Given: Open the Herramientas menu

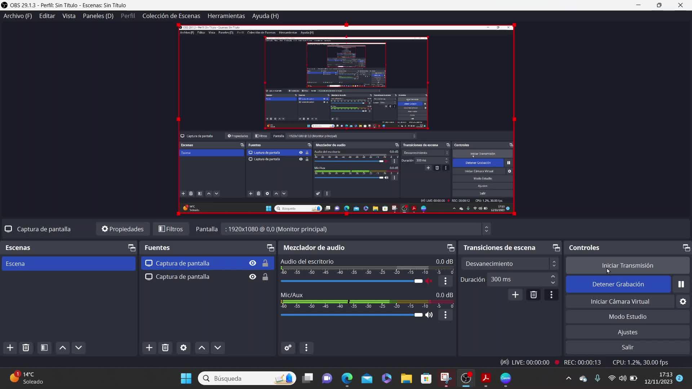Looking at the screenshot, I should pyautogui.click(x=226, y=16).
